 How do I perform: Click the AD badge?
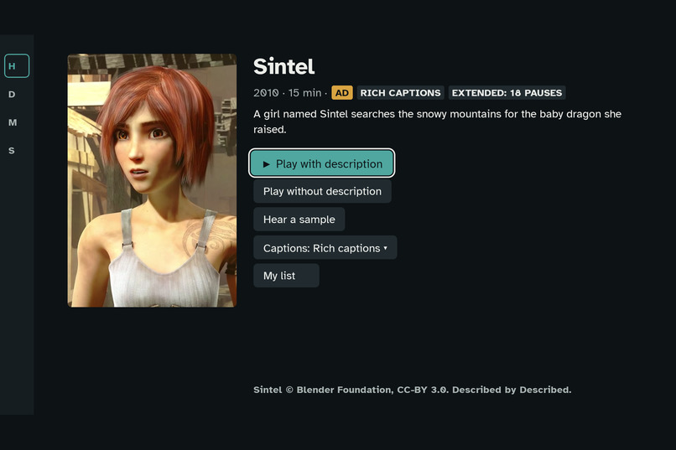pyautogui.click(x=342, y=92)
